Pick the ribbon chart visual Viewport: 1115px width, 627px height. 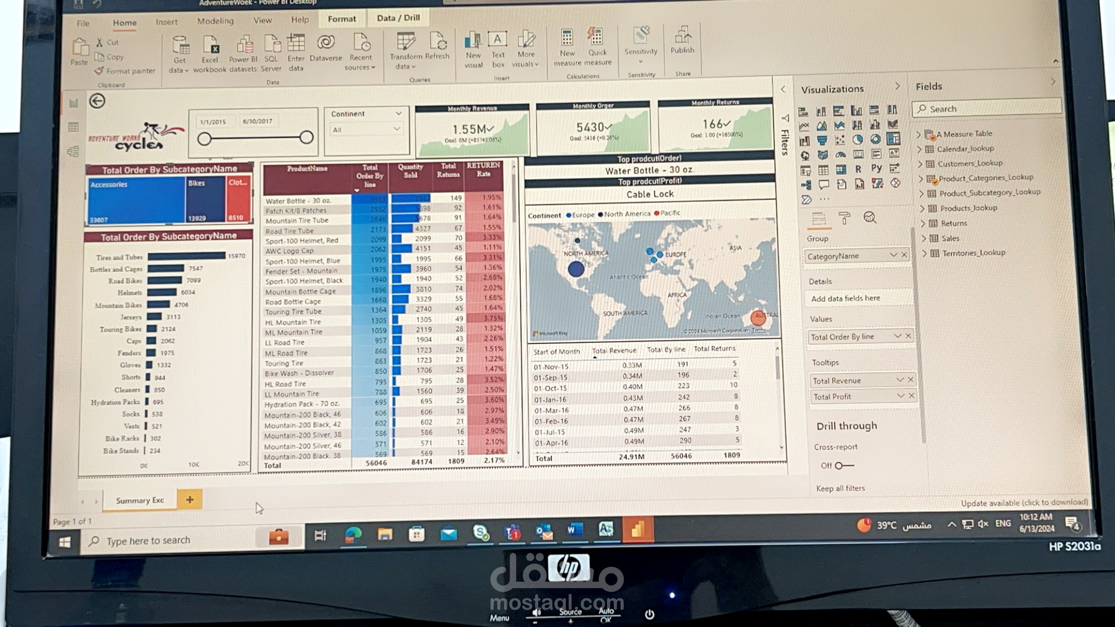pos(892,124)
